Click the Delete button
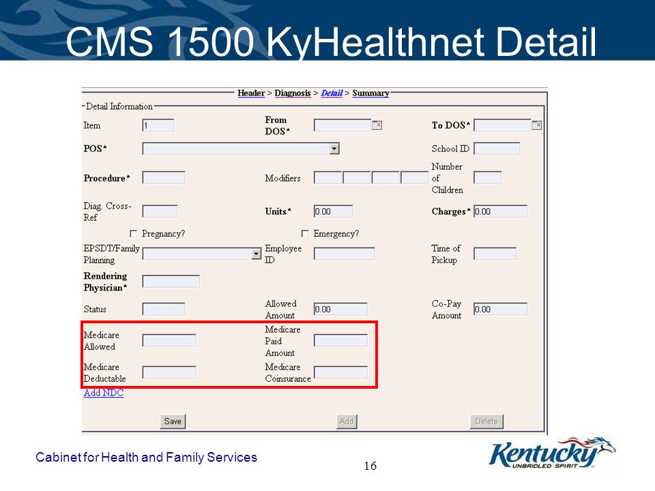 [x=486, y=421]
